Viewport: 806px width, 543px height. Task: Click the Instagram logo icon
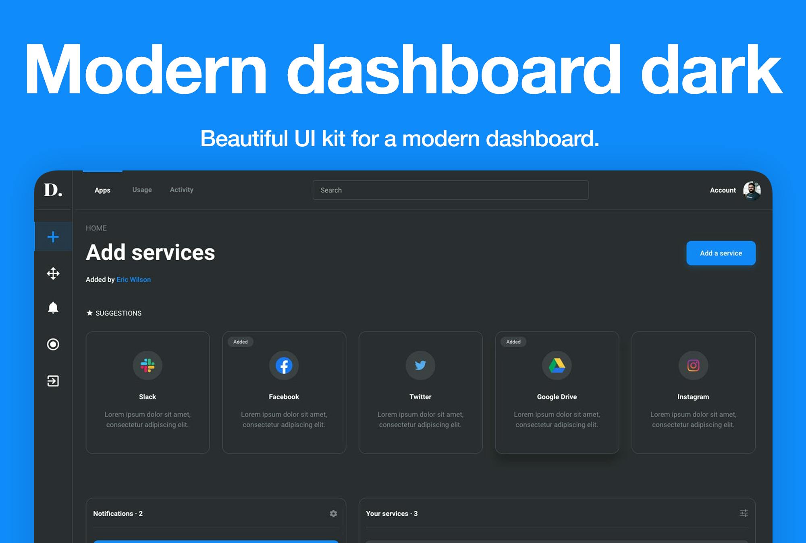(x=693, y=365)
